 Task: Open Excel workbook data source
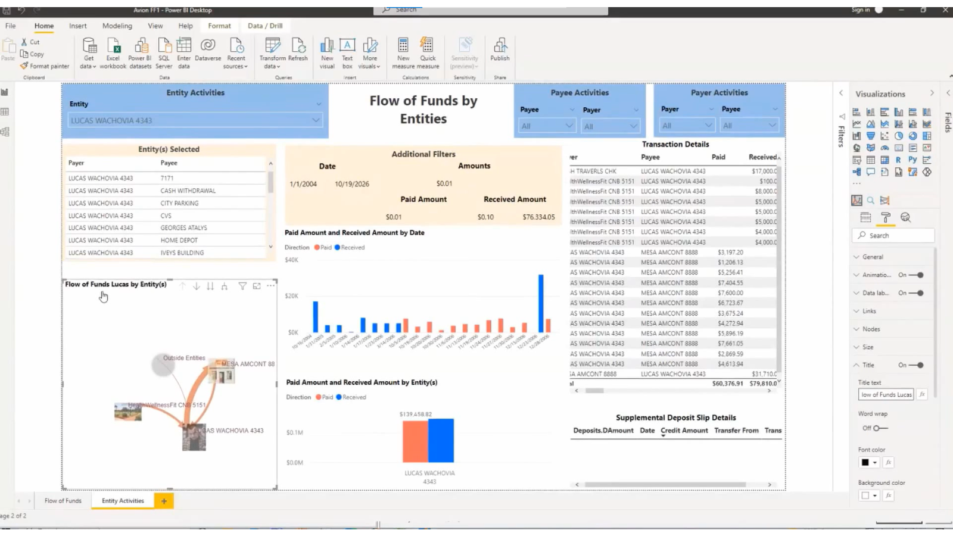tap(113, 53)
